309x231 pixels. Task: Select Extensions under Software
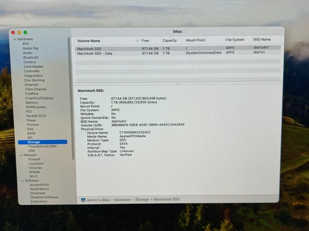(39, 201)
